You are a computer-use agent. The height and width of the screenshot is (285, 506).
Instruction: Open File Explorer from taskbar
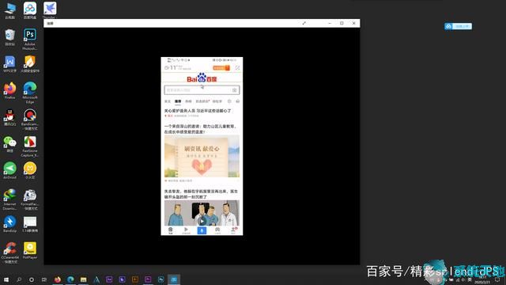pyautogui.click(x=83, y=279)
